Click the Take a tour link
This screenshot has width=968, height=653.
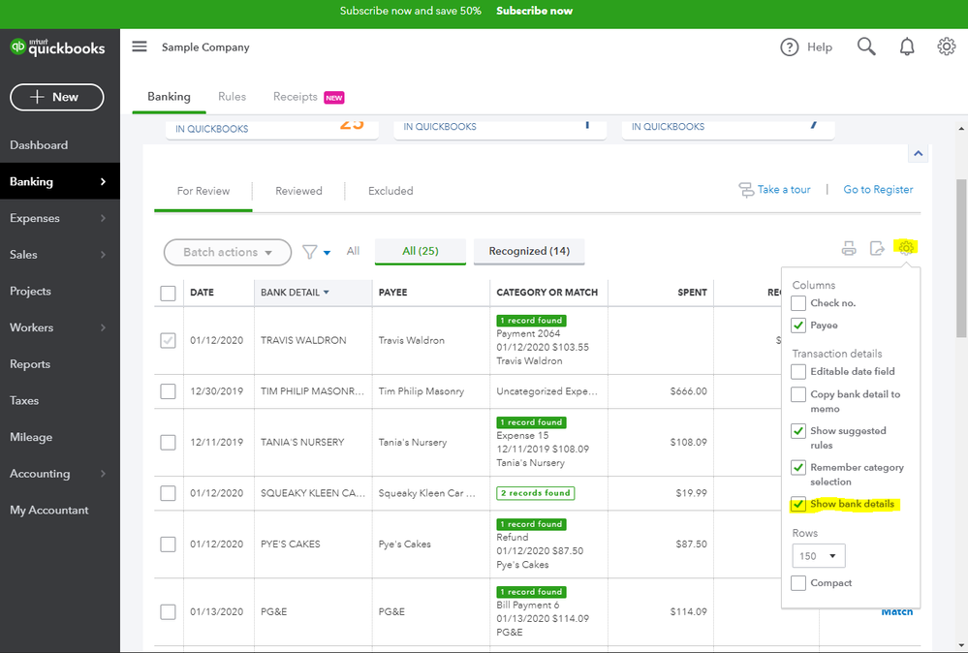click(x=784, y=190)
